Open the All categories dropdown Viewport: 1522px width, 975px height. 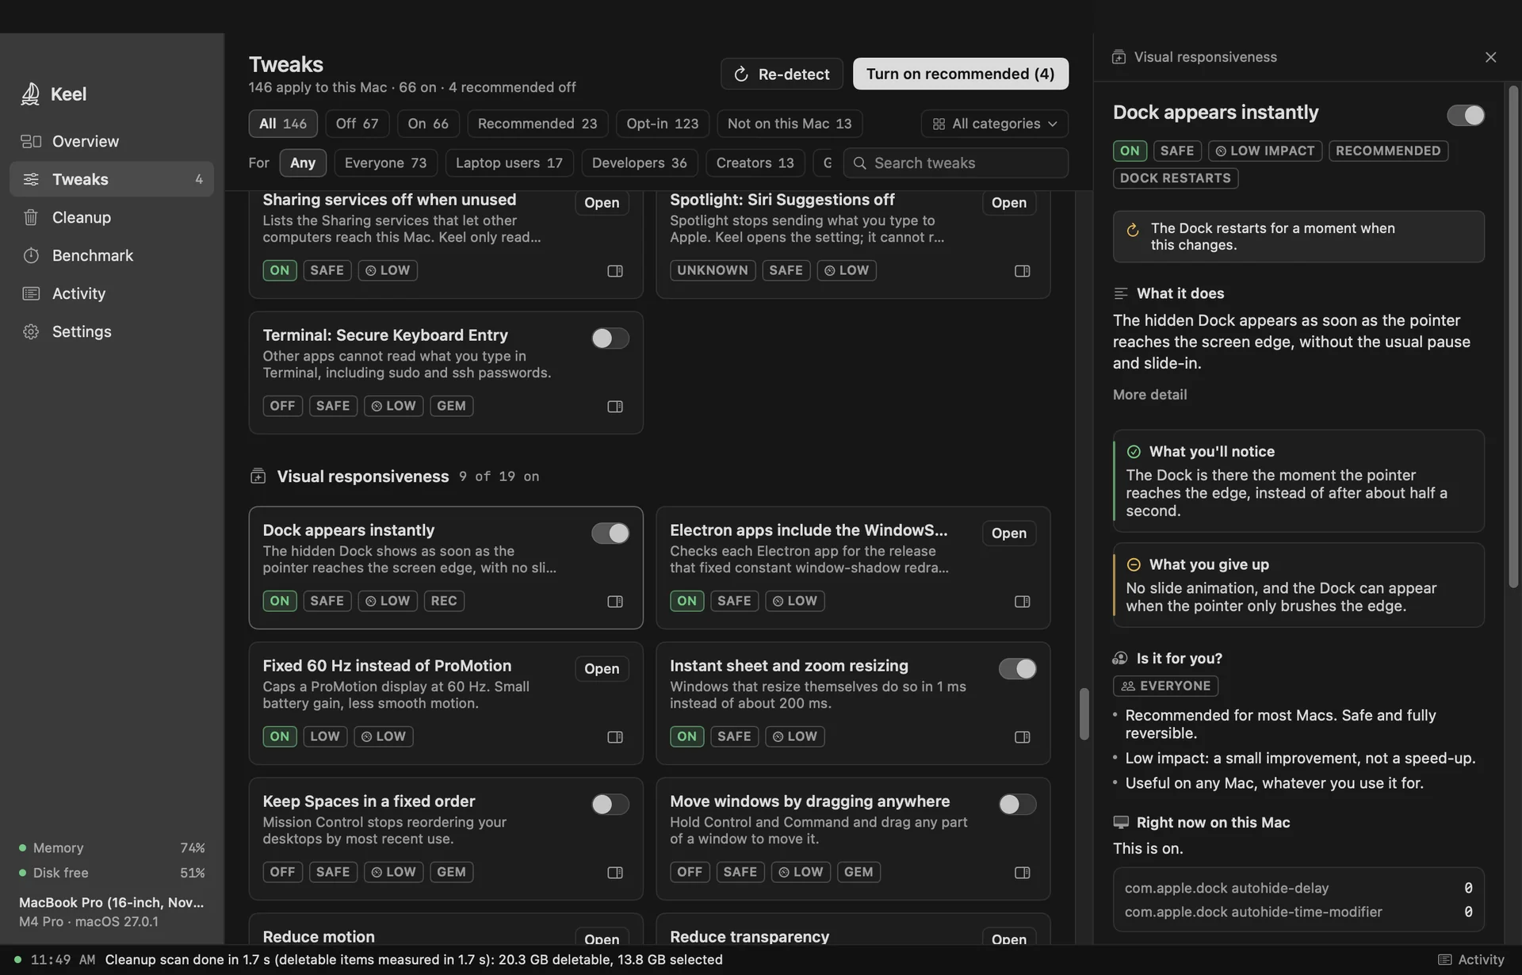[994, 124]
